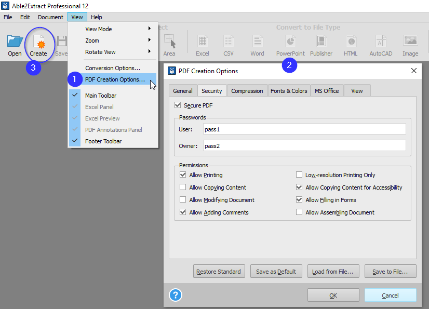Toggle Allow Copying Content for Accessibility
This screenshot has width=429, height=309.
(x=299, y=187)
